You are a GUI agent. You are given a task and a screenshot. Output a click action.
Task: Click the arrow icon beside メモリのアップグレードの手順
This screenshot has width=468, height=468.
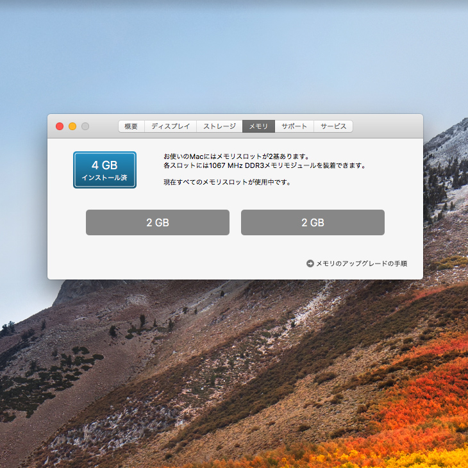coord(310,263)
